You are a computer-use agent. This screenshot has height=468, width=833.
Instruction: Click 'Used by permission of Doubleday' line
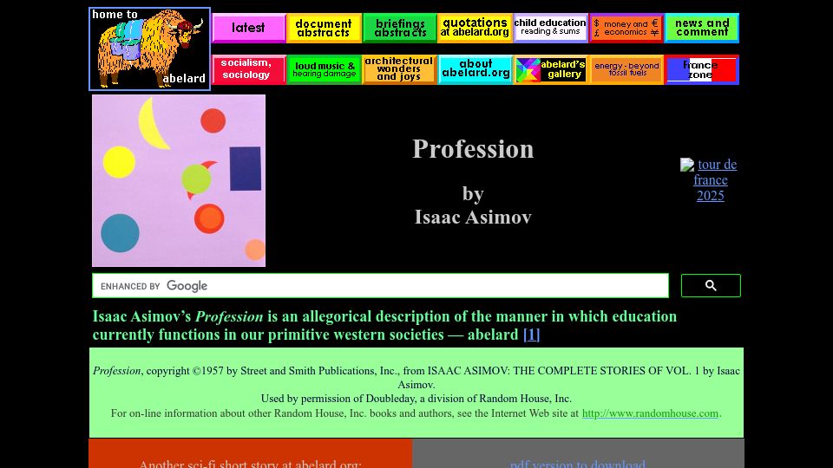[416, 399]
